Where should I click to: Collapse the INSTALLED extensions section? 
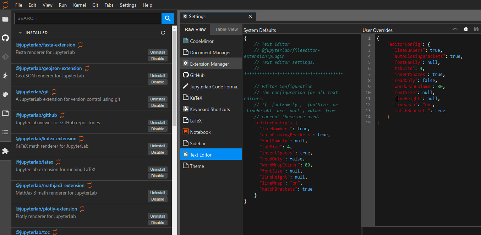(20, 33)
